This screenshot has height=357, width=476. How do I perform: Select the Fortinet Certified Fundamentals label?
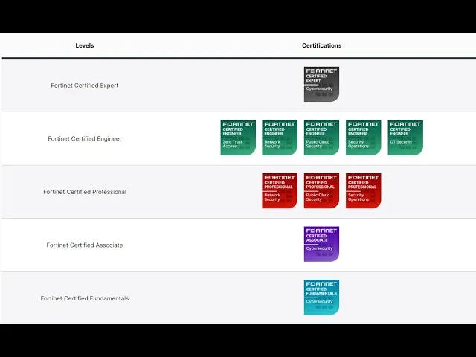click(85, 298)
